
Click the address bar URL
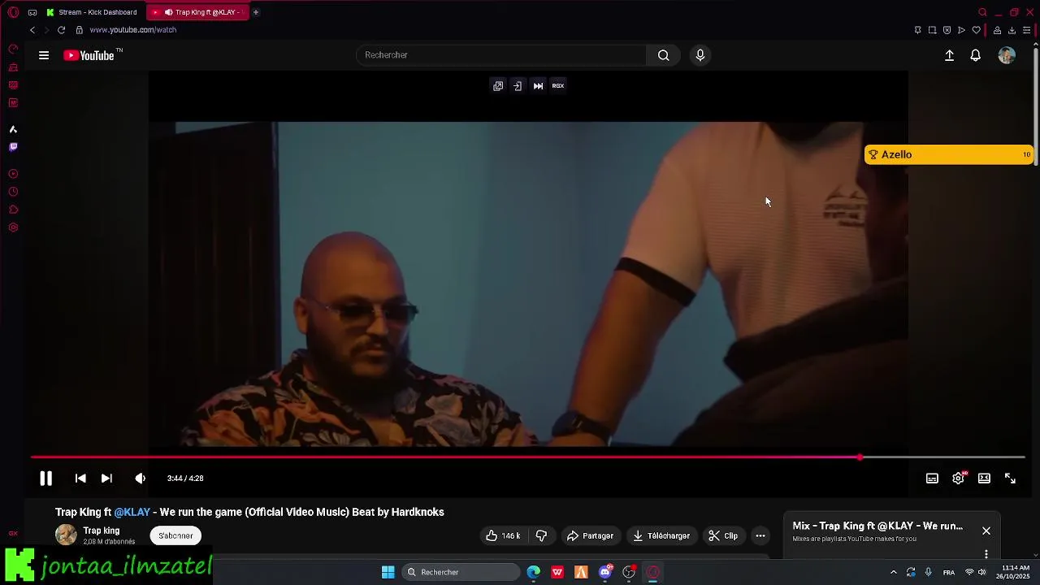click(133, 30)
